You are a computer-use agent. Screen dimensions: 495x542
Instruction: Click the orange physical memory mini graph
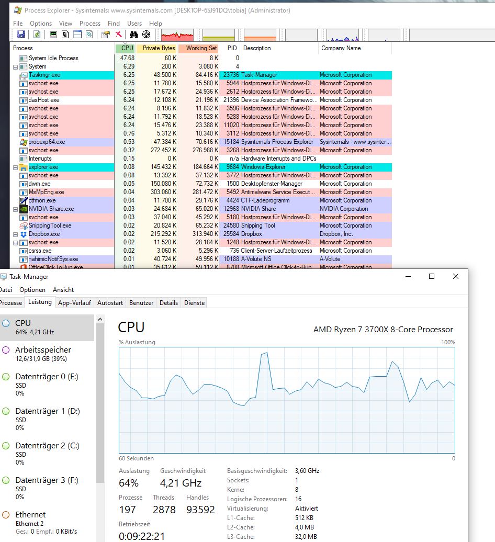(260, 35)
